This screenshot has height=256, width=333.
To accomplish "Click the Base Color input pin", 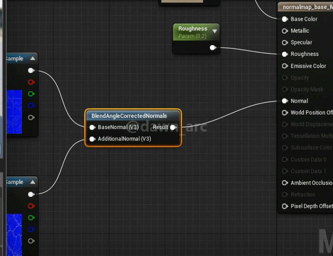I will pos(285,19).
